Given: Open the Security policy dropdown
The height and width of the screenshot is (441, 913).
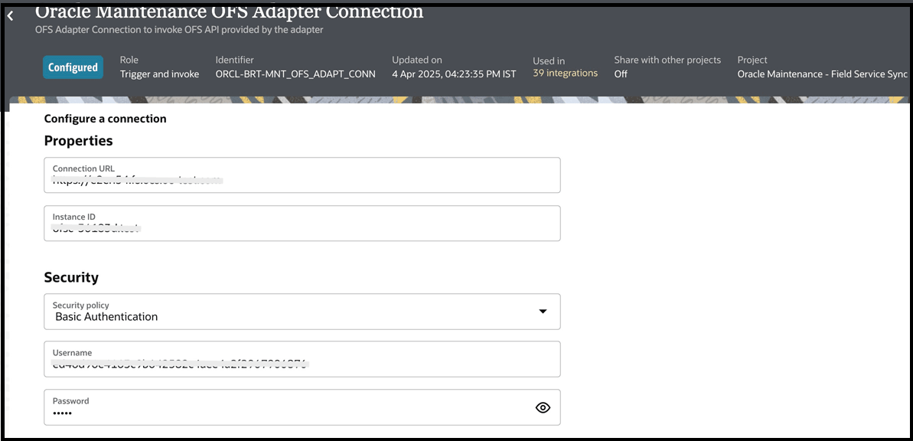Looking at the screenshot, I should (302, 312).
